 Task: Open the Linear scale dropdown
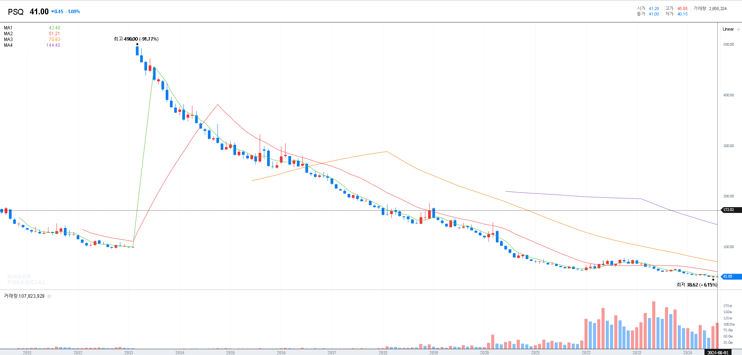(x=731, y=29)
